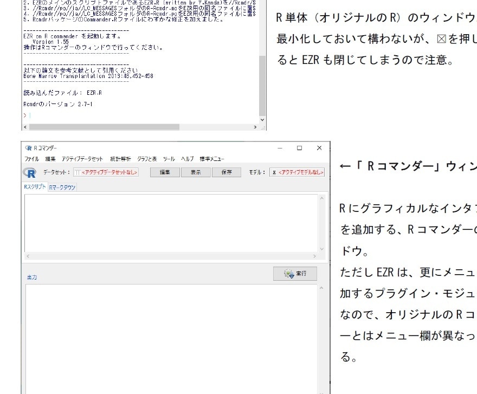This screenshot has width=477, height=394.
Task: Click the 出力 label above output pane
Action: [32, 277]
